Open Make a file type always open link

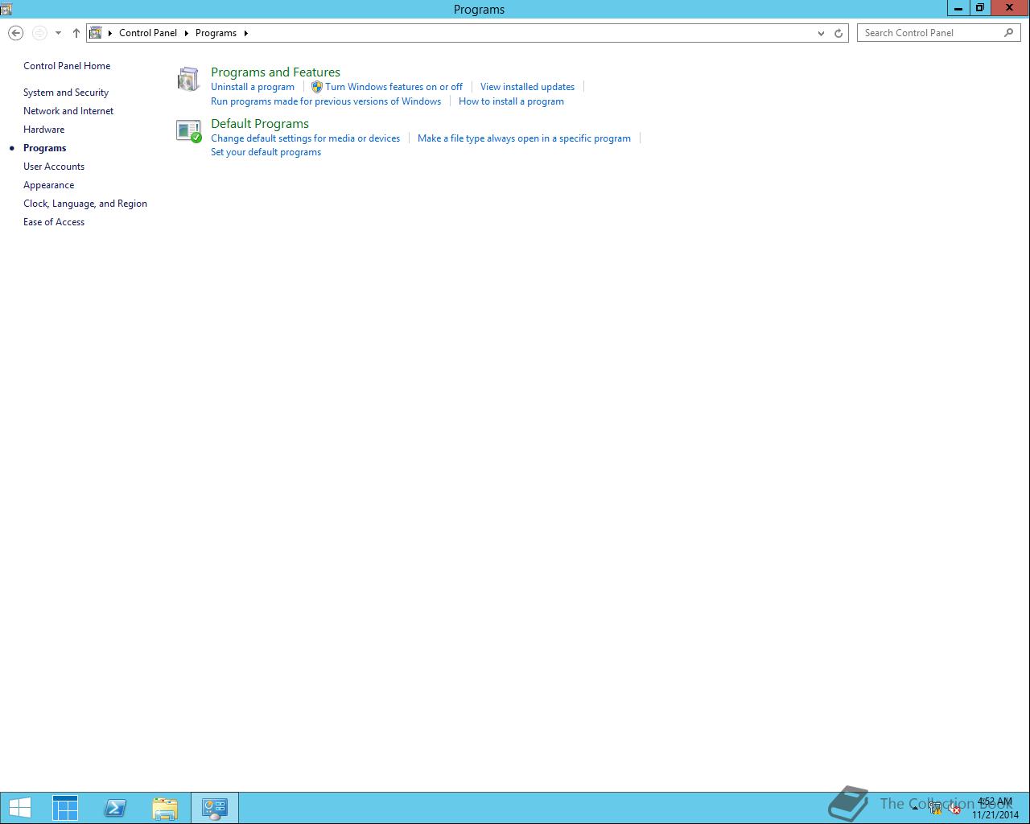point(524,138)
